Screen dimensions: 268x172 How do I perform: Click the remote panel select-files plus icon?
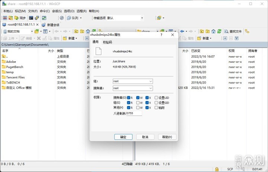pos(225,38)
